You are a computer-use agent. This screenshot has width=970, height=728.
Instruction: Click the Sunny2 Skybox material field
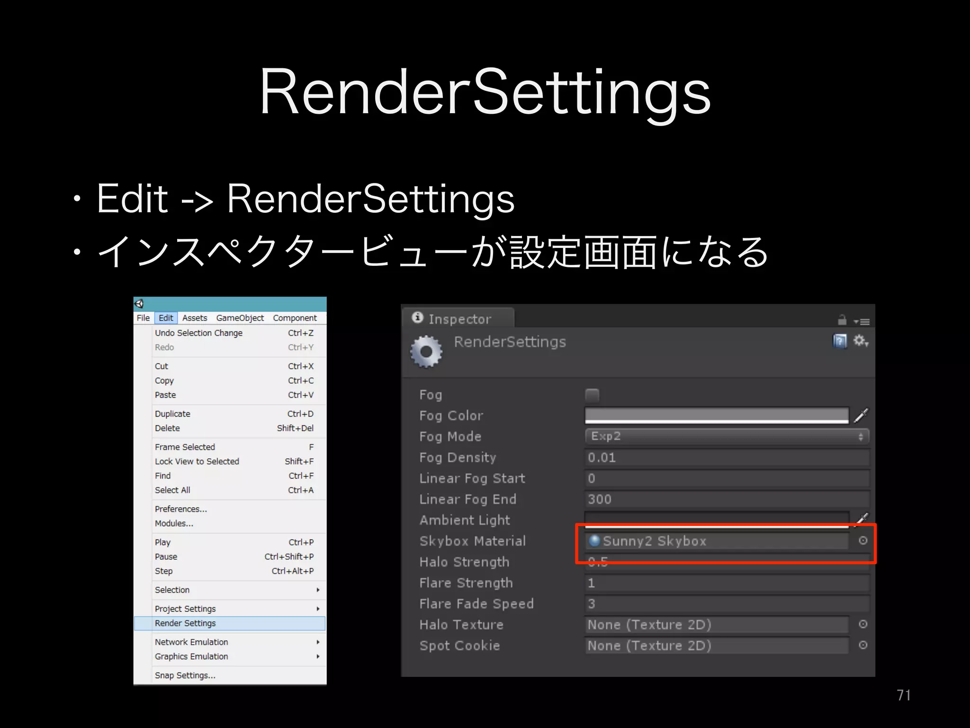click(x=717, y=541)
